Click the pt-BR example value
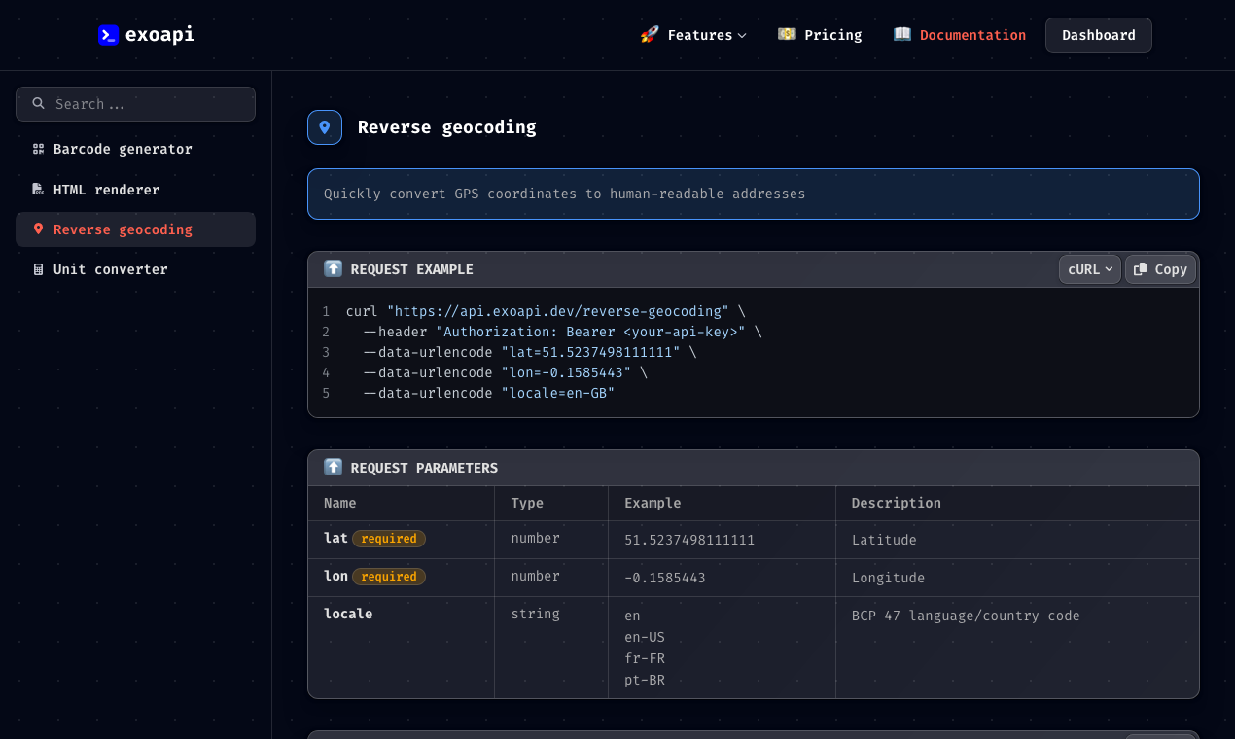This screenshot has height=739, width=1235. point(645,680)
